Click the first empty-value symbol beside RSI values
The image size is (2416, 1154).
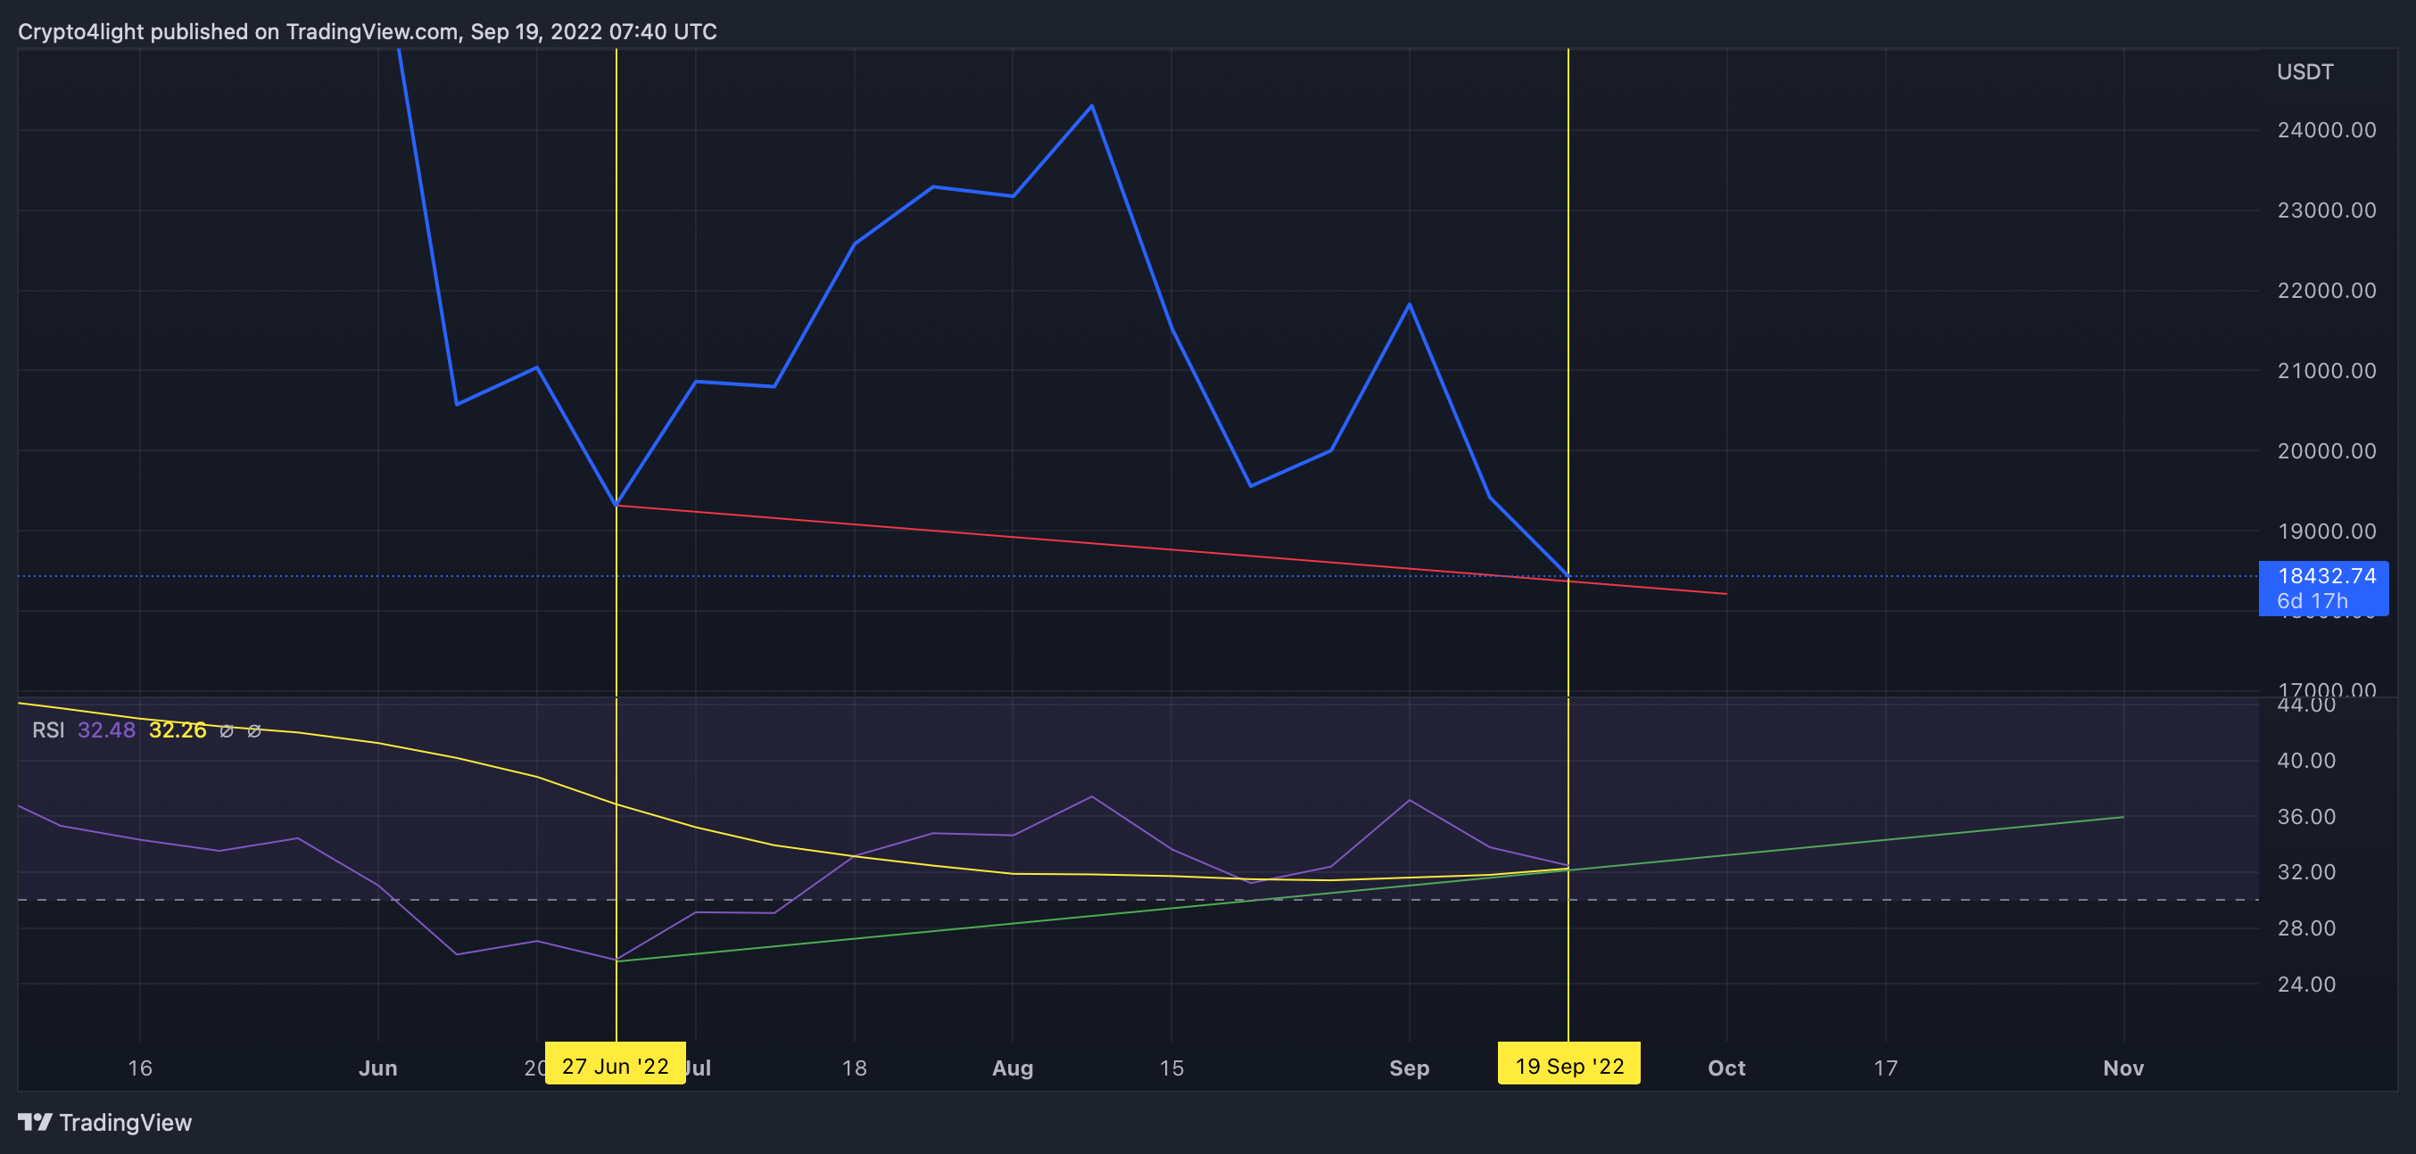point(226,731)
